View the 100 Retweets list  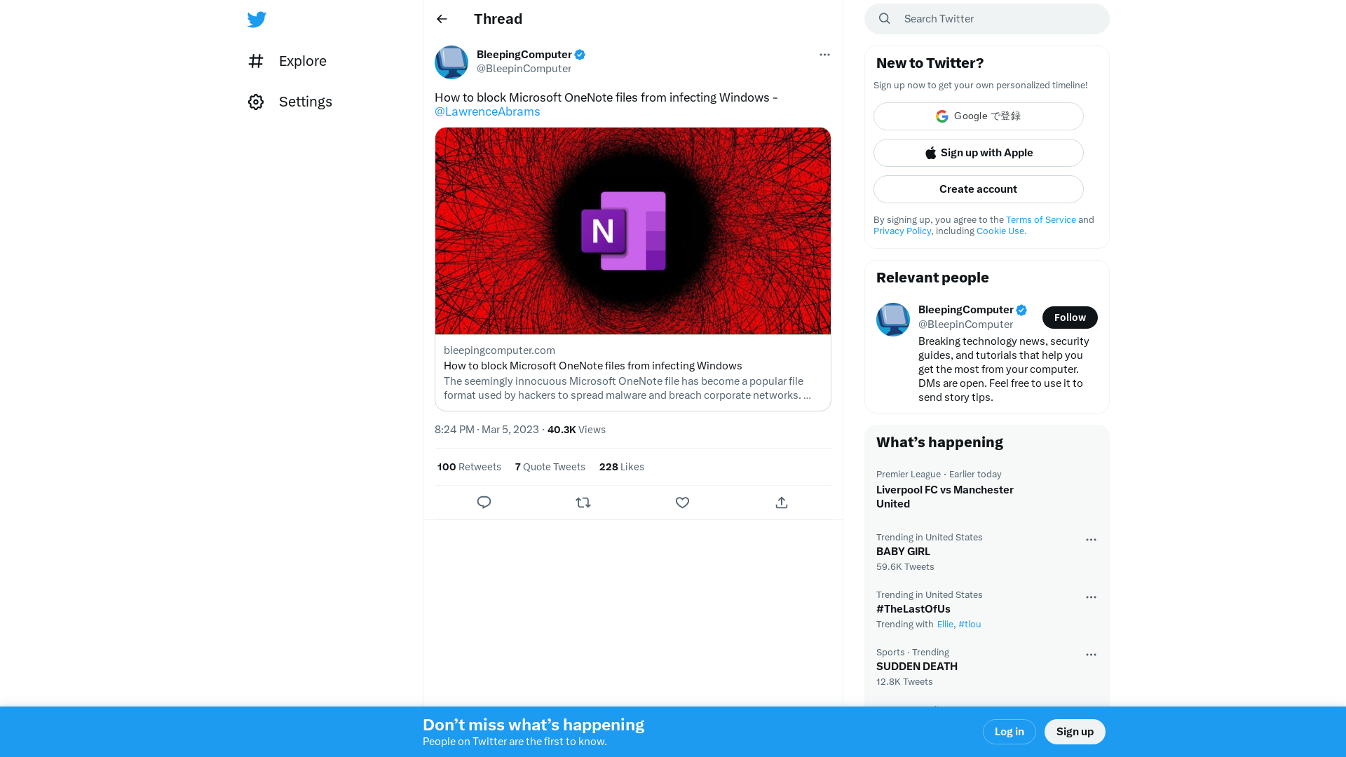pyautogui.click(x=469, y=467)
